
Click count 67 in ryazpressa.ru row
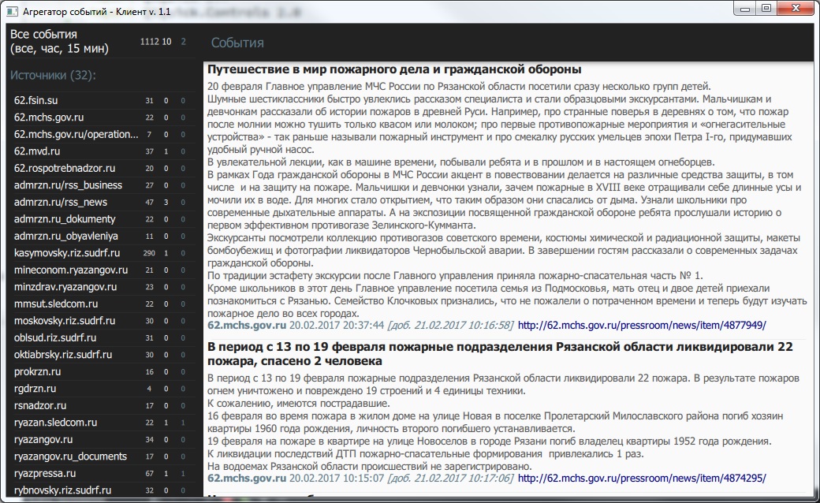150,474
